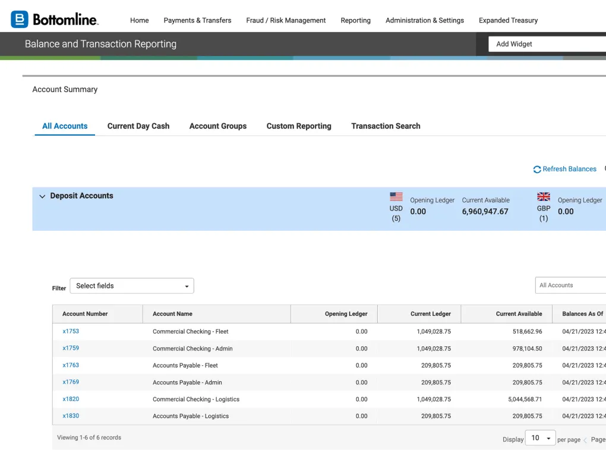The image size is (606, 455).
Task: Open the Select fields filter dropdown
Action: [x=132, y=286]
